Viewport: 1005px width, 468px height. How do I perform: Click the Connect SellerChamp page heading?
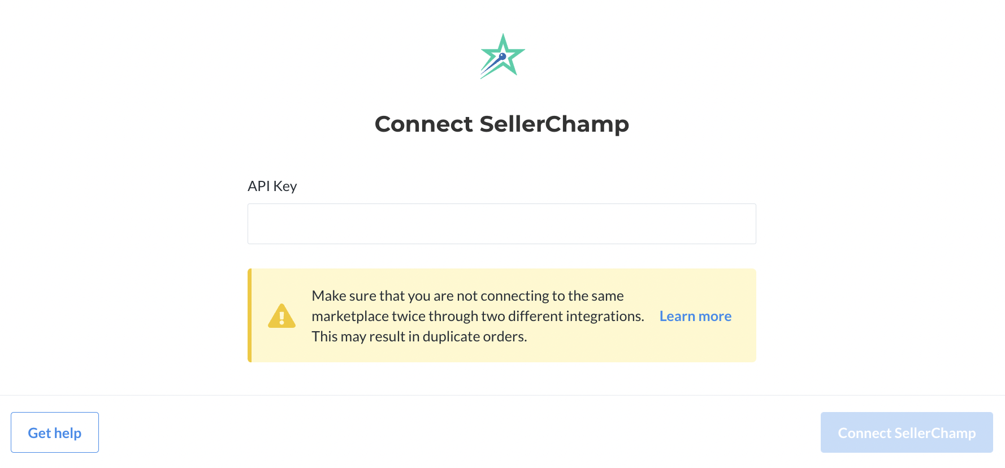(502, 124)
